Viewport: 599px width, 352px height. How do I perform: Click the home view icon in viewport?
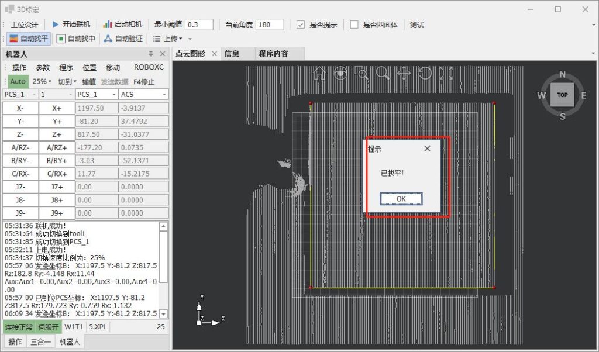click(319, 73)
